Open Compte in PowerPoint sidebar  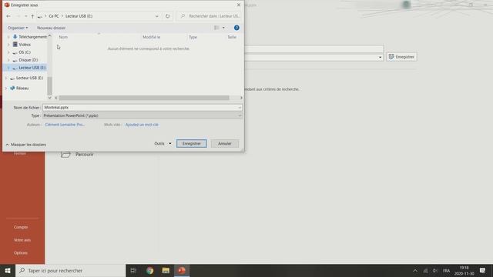pyautogui.click(x=21, y=227)
